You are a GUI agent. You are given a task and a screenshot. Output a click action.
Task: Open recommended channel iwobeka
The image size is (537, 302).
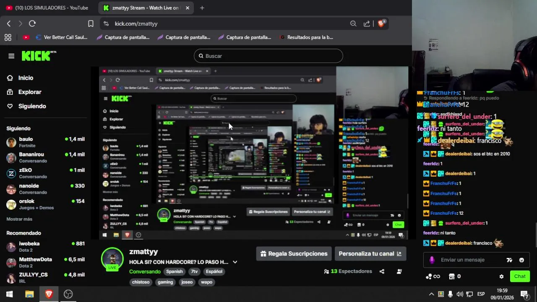click(x=45, y=247)
